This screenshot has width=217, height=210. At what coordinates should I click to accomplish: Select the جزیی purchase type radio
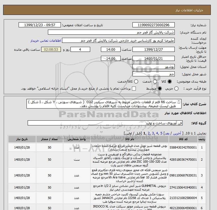pos(176,89)
